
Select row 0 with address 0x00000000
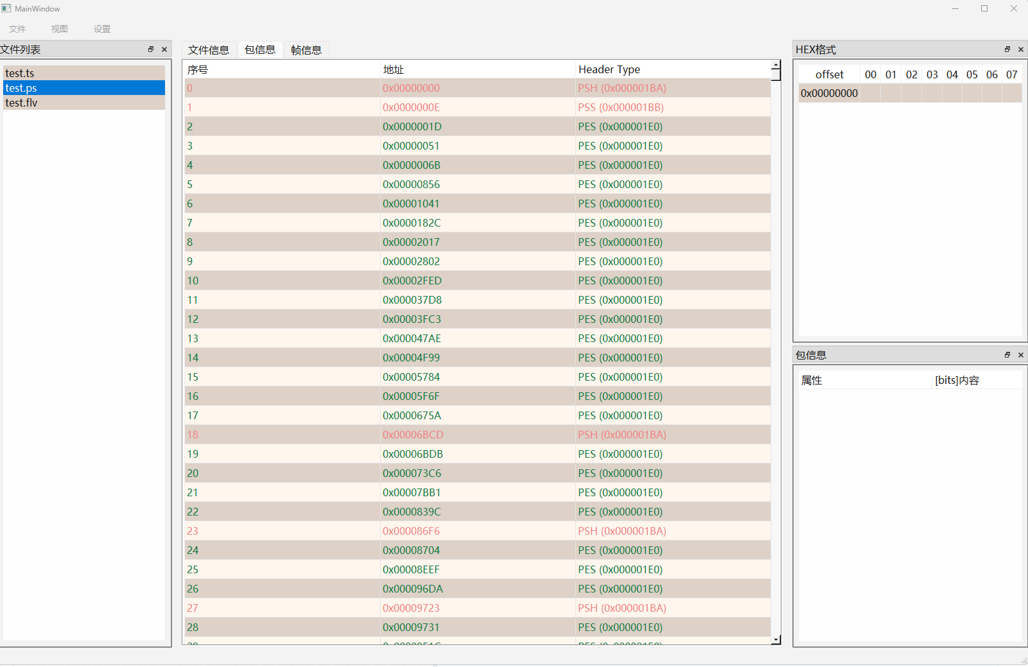pyautogui.click(x=478, y=88)
